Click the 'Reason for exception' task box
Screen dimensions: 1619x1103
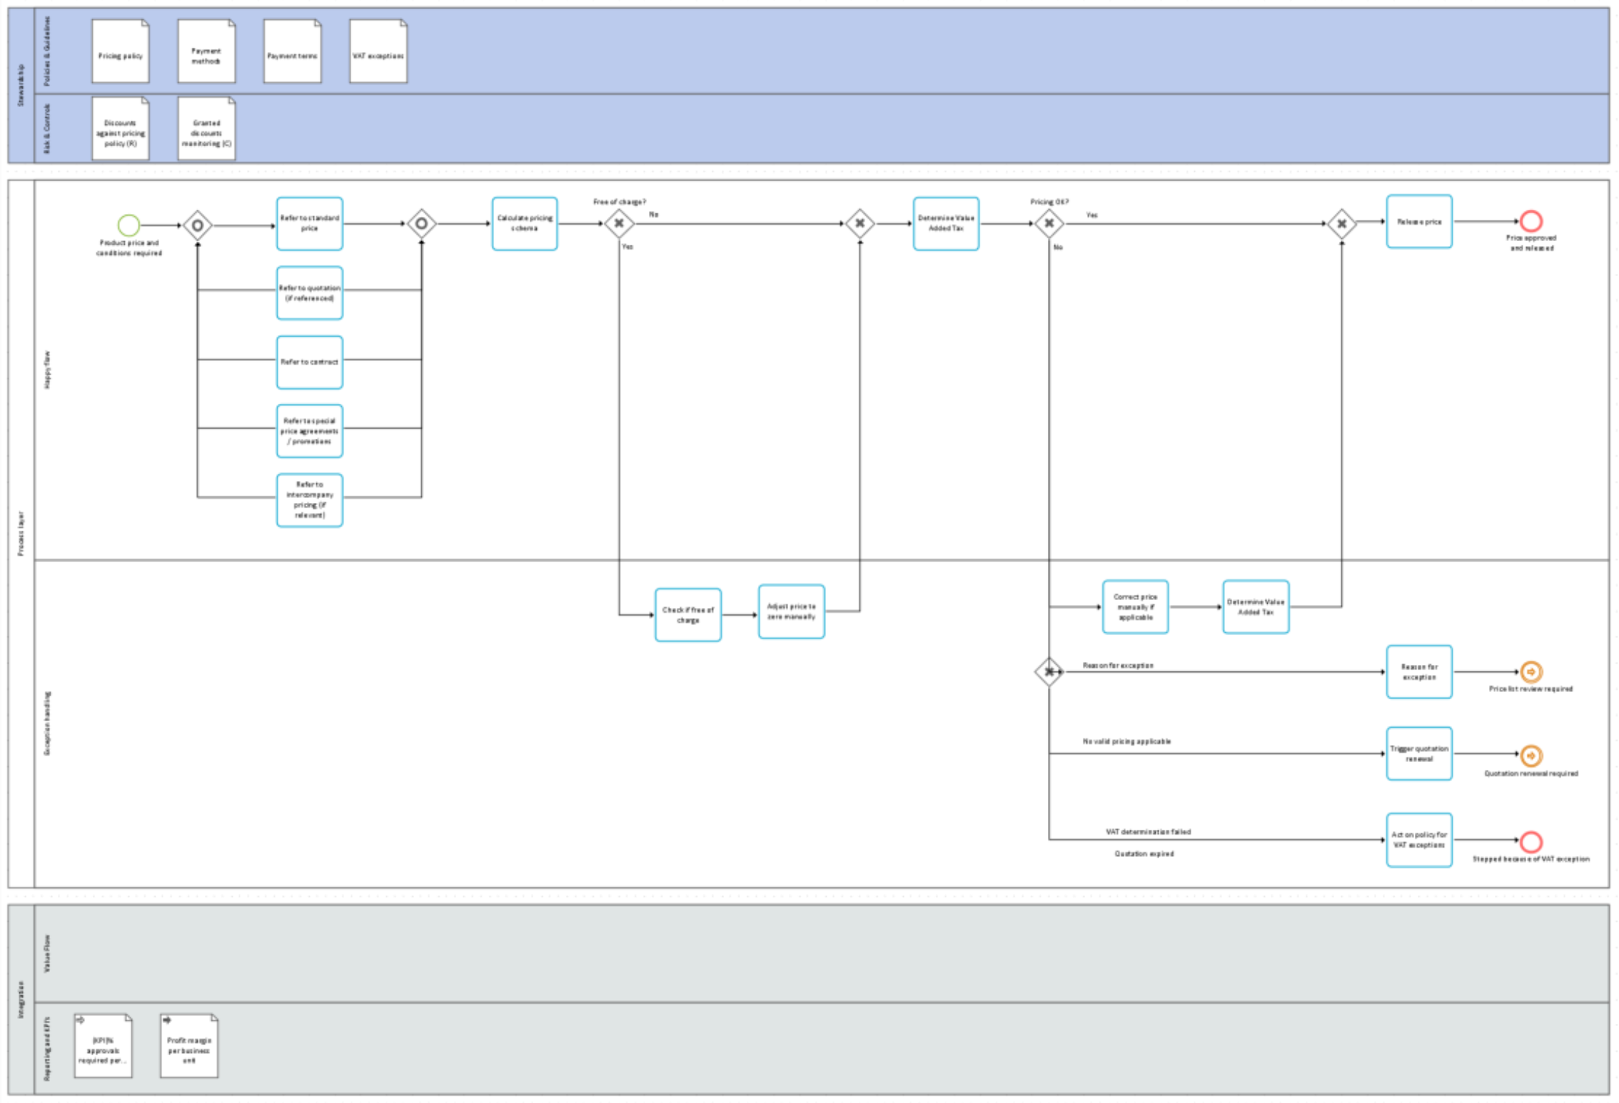click(1420, 672)
